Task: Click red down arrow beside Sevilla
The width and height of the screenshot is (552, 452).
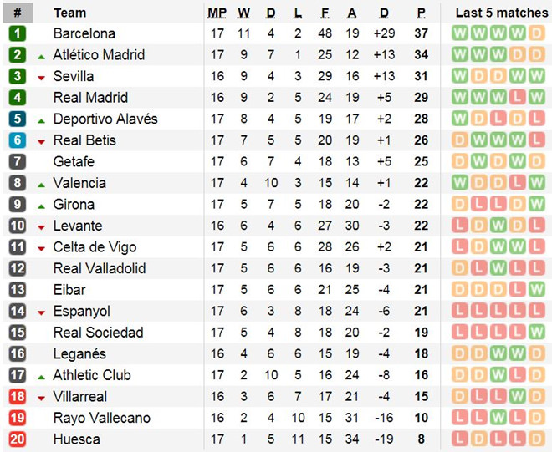Action: click(x=41, y=77)
